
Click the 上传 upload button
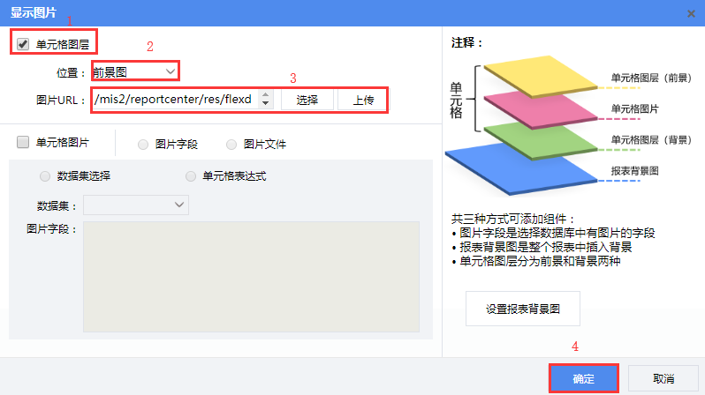click(362, 100)
